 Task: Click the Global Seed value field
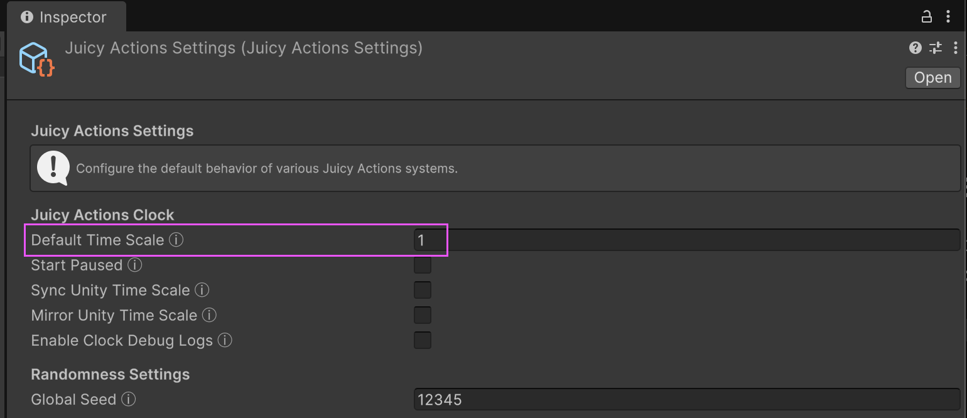click(x=686, y=399)
